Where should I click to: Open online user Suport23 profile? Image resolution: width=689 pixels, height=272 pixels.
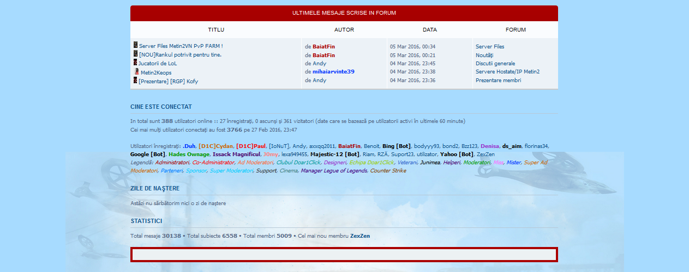(x=402, y=154)
